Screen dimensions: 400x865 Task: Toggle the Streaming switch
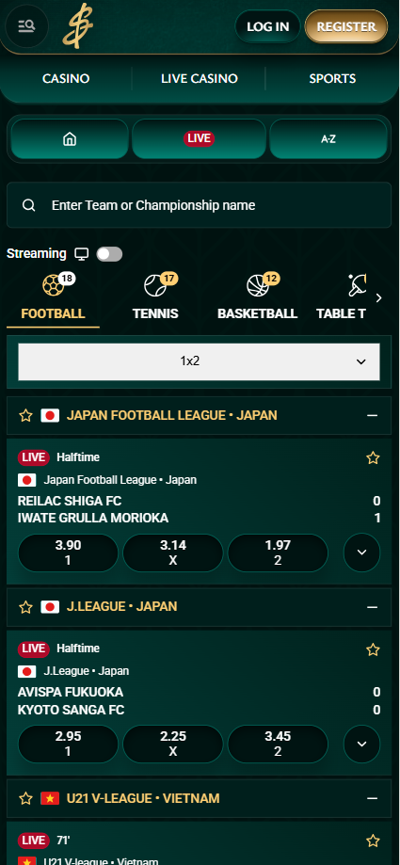[x=109, y=254]
